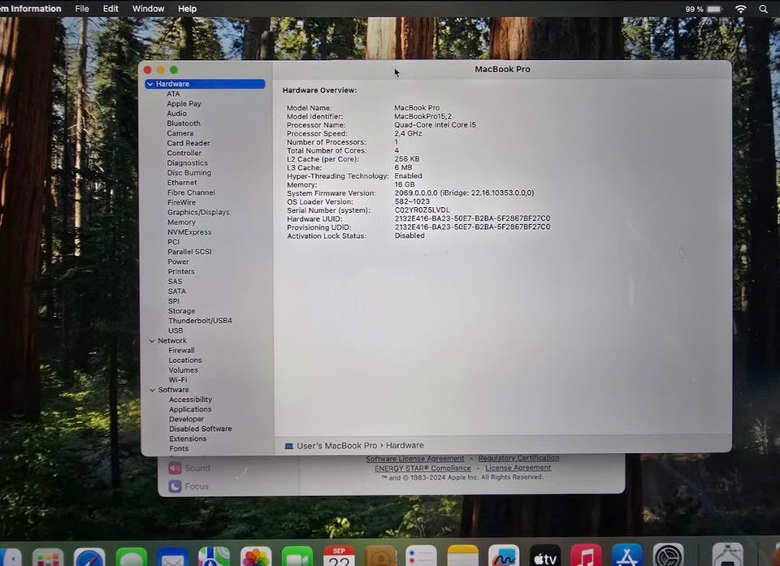Collapse the Software section chevron

(152, 391)
